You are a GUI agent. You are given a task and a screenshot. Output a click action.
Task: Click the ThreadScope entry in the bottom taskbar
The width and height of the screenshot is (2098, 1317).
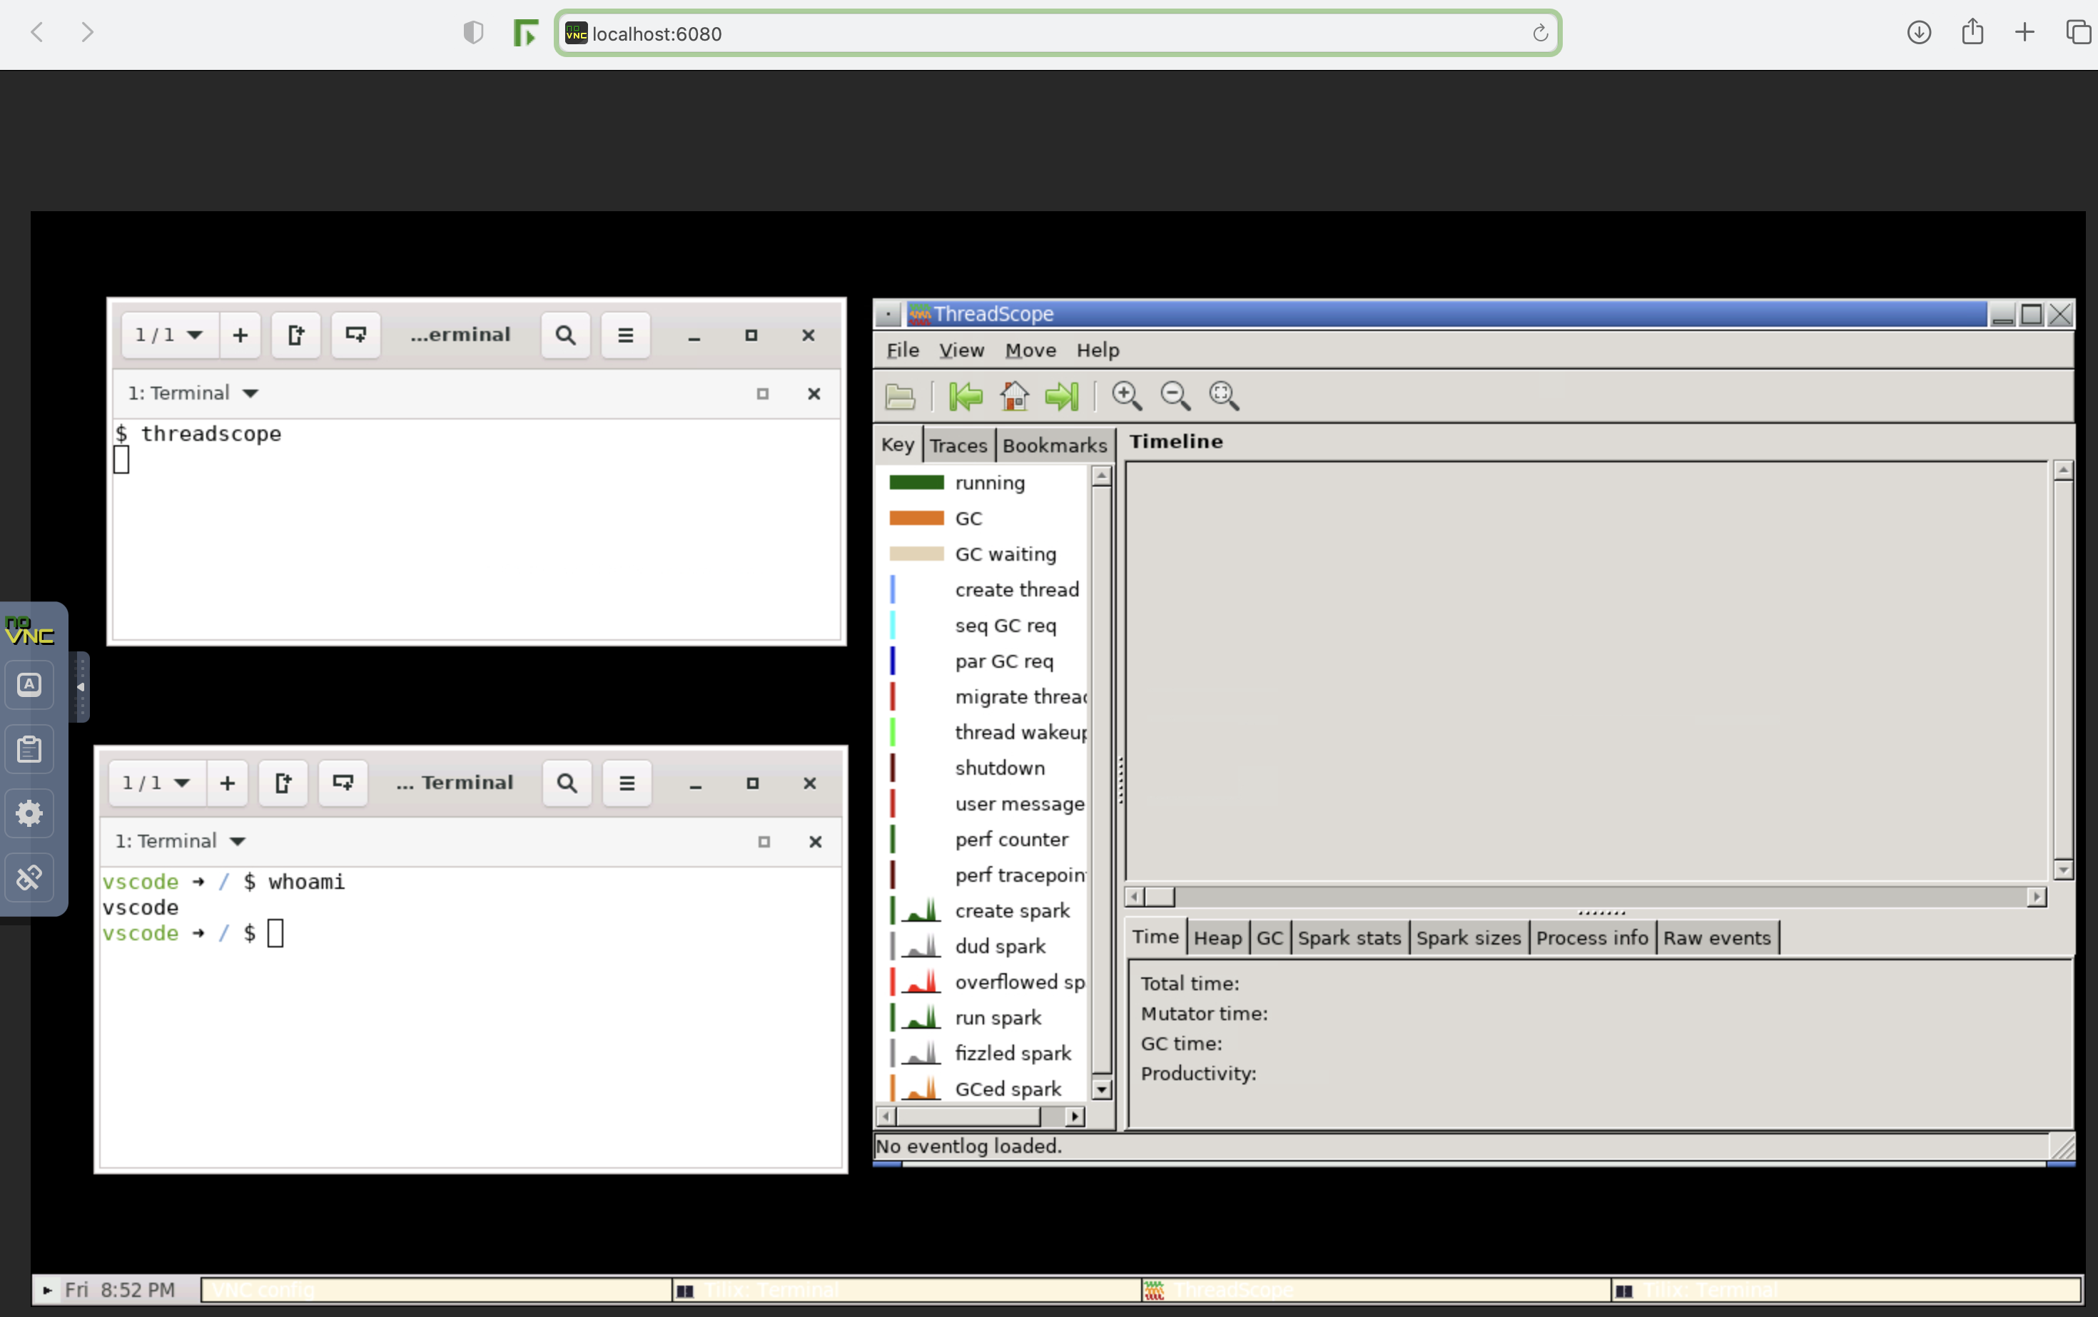pyautogui.click(x=1375, y=1290)
